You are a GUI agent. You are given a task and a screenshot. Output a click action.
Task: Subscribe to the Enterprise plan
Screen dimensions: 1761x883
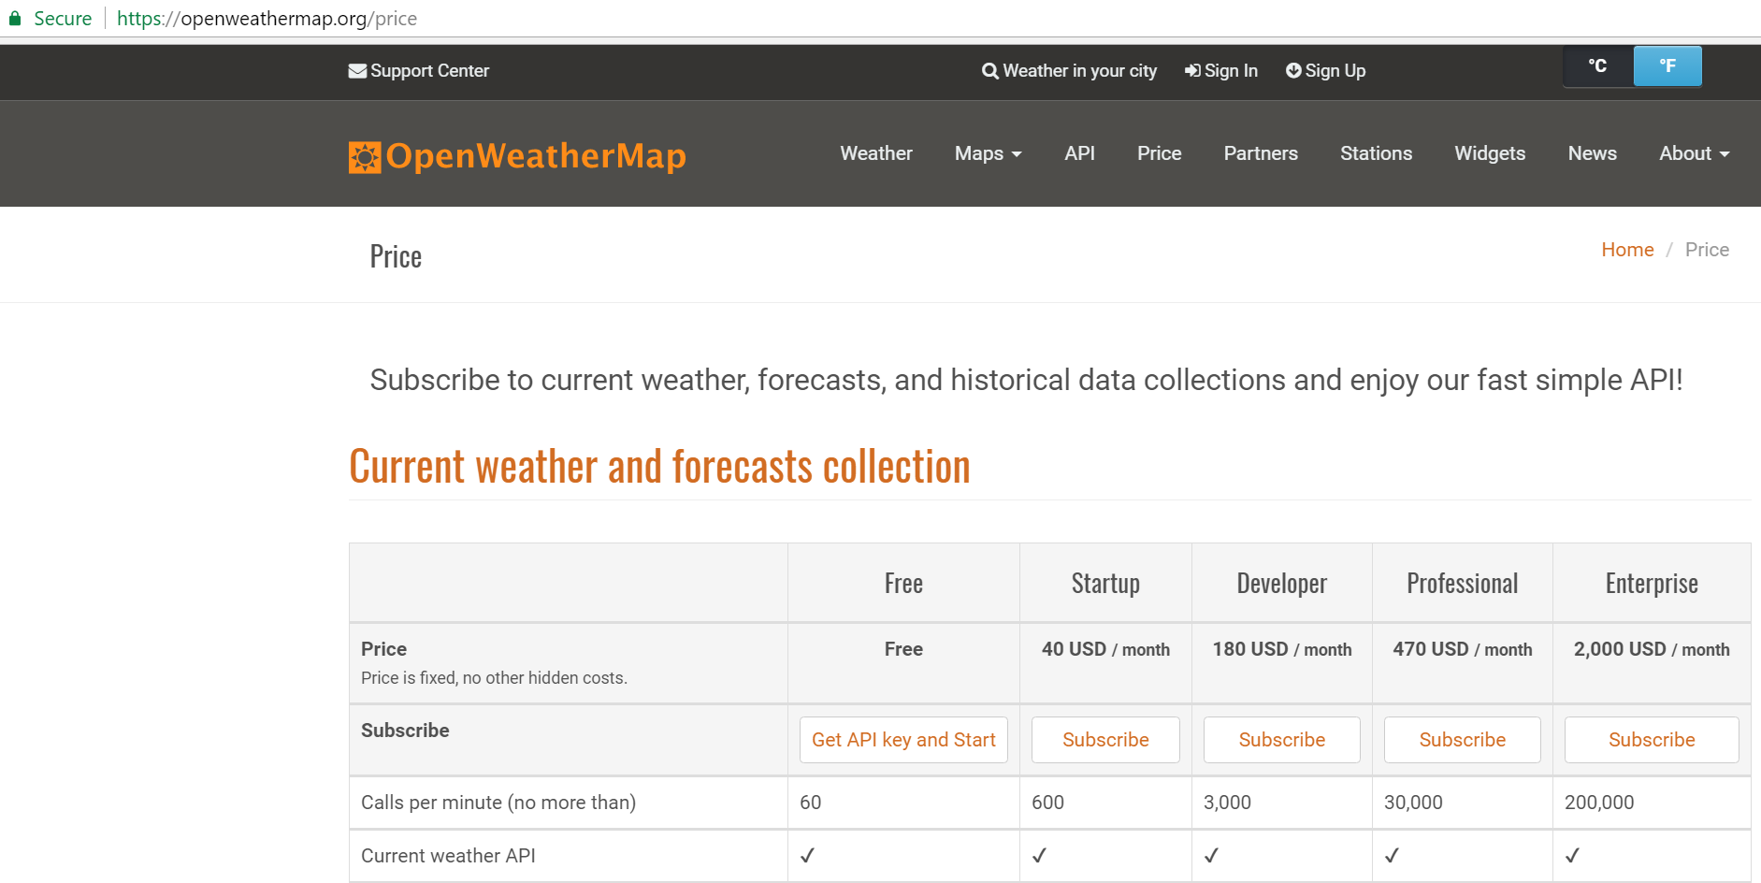point(1652,740)
